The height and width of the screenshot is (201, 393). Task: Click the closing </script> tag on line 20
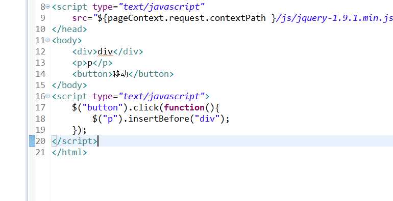pyautogui.click(x=75, y=141)
